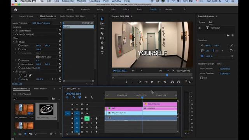Toggle V3 track output eye

coord(87,105)
